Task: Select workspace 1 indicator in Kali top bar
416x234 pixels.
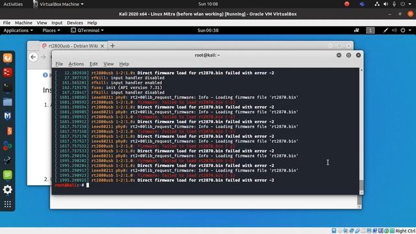Action: point(370,31)
